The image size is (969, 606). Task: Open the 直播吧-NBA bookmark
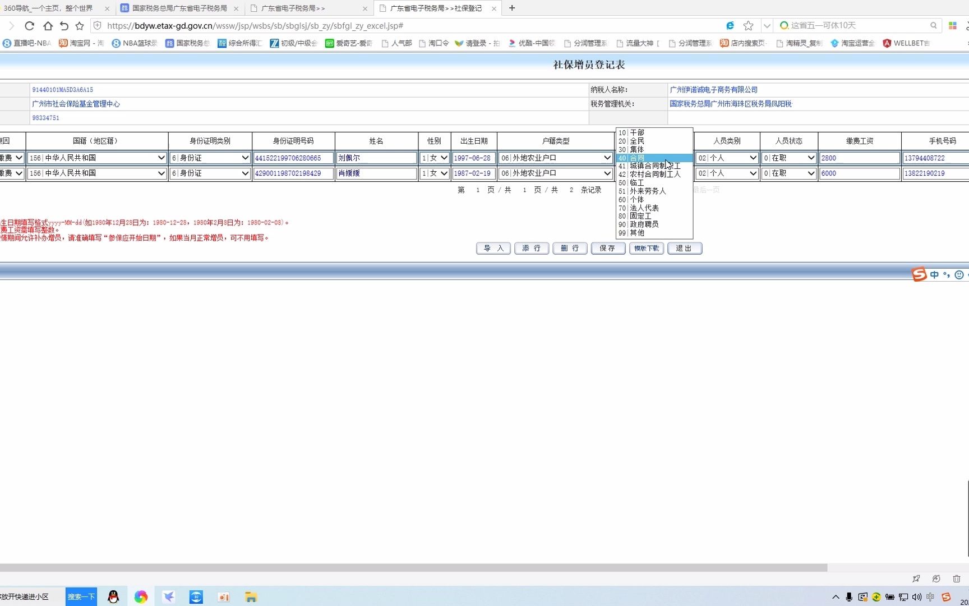click(x=27, y=43)
